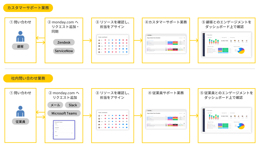Click the メール pill
The image size is (262, 148).
pos(55,105)
